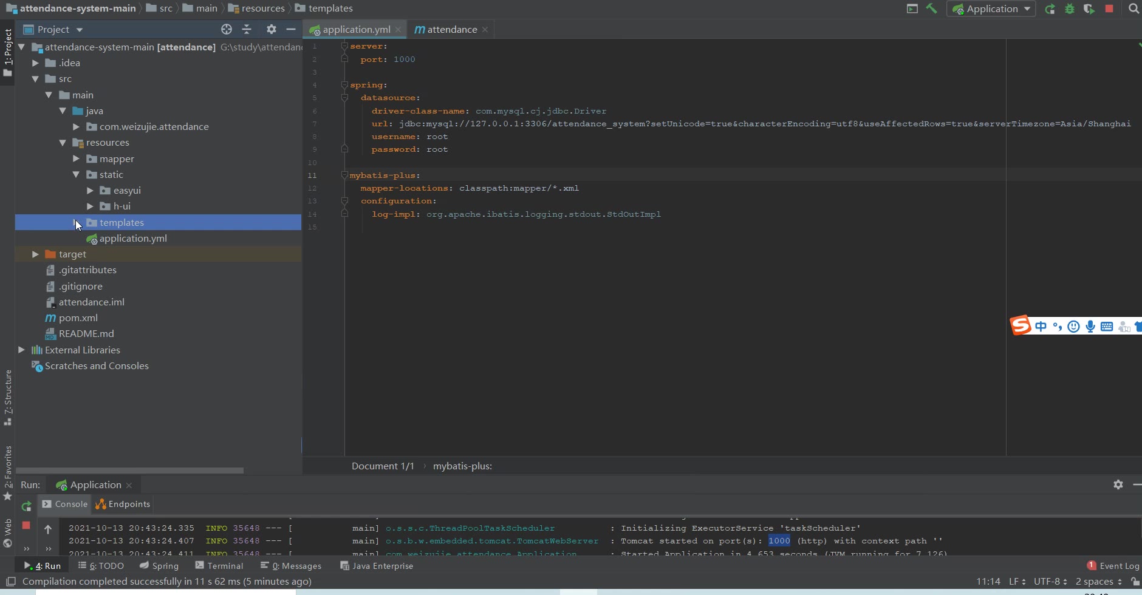1142x595 pixels.
Task: Open the Web side tool tab
Action: coord(7,533)
